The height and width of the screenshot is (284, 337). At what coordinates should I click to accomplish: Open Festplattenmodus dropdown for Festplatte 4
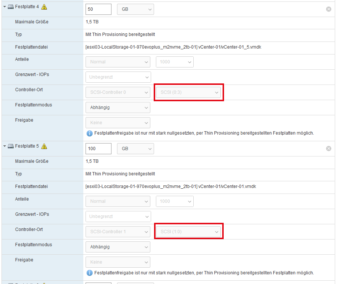(x=118, y=108)
